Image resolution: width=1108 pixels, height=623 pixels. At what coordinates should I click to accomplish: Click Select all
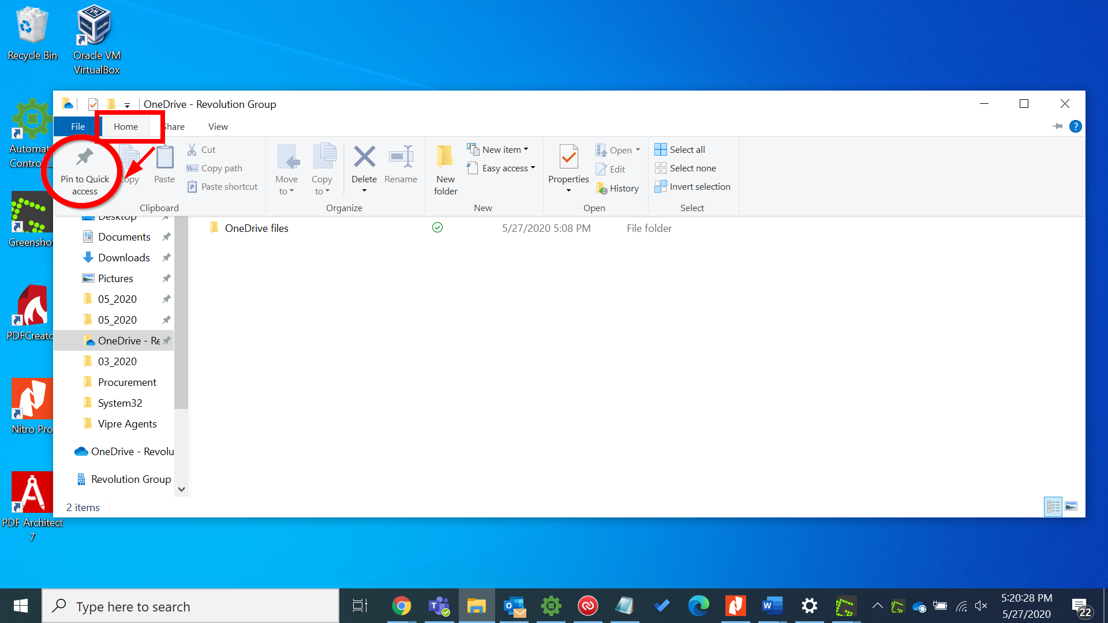(x=680, y=149)
